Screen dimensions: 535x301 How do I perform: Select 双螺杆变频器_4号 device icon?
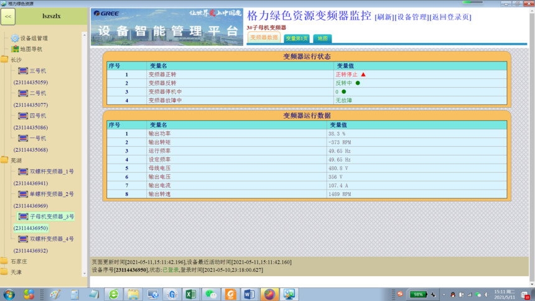point(23,239)
